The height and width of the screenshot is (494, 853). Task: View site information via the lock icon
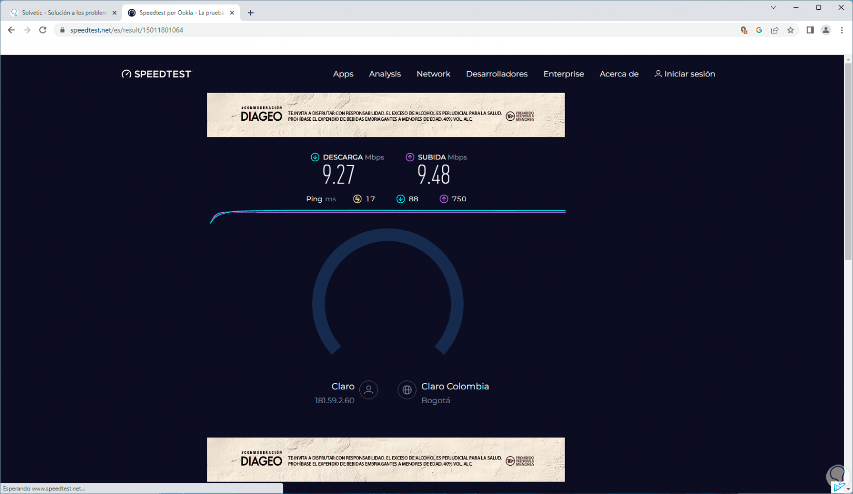point(63,30)
